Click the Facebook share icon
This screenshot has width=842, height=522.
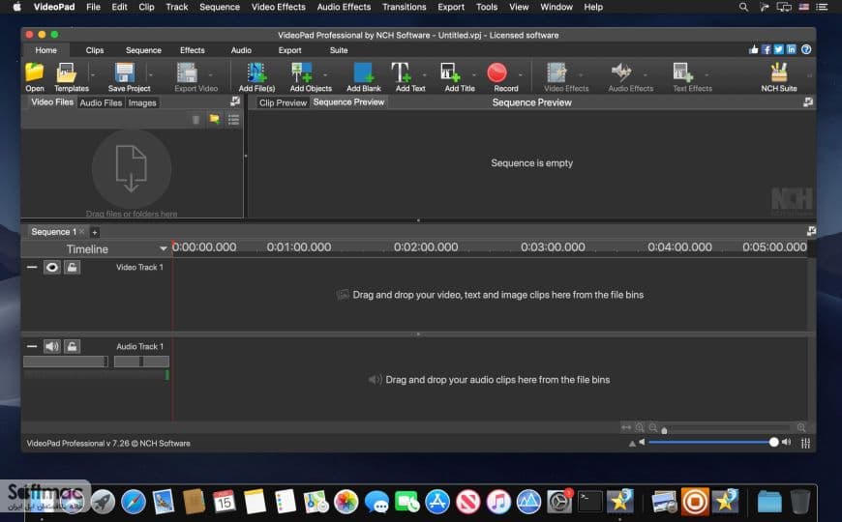point(767,49)
